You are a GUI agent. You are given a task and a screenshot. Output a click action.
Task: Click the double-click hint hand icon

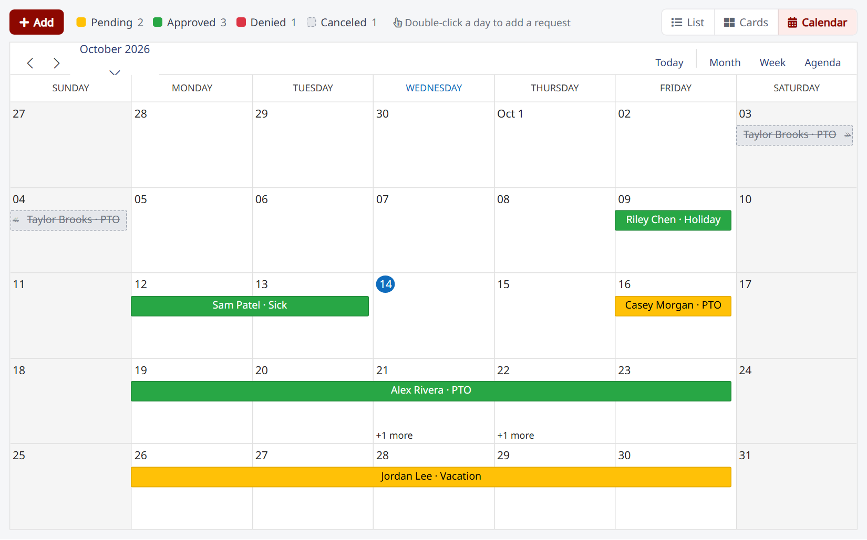tap(398, 23)
